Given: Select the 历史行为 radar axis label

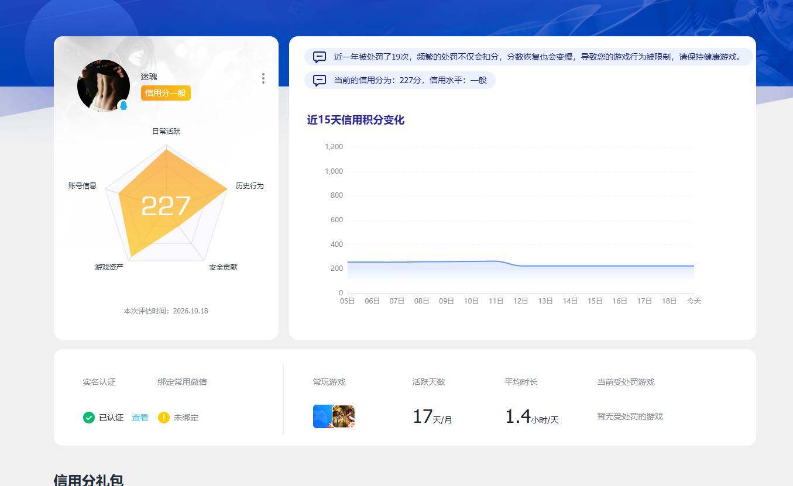Looking at the screenshot, I should [250, 186].
